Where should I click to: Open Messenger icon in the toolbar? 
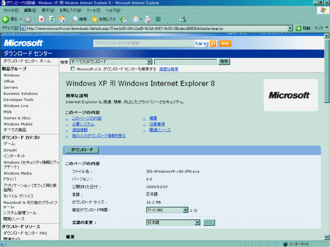pyautogui.click(x=182, y=19)
